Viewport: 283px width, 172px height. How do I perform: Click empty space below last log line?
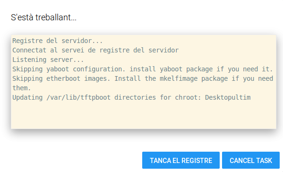pos(144,115)
